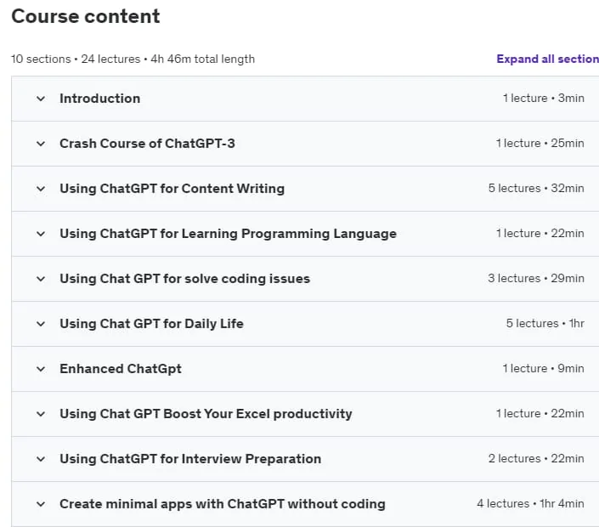This screenshot has height=527, width=599.
Task: Expand the Introduction section chevron
Action: click(41, 99)
